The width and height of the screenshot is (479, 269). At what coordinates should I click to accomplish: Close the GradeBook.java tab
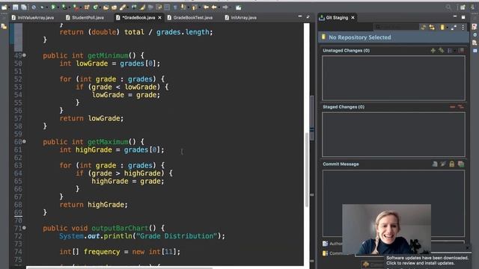[x=159, y=18]
